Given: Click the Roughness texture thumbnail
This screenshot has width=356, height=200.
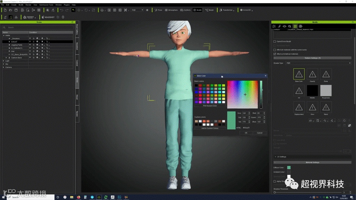Looking at the screenshot, I should [x=326, y=91].
